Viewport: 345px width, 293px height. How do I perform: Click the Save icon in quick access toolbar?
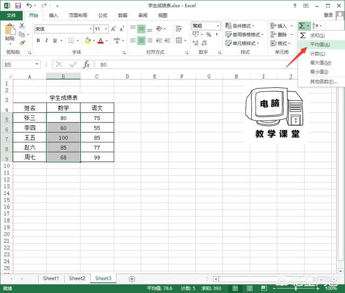18,5
